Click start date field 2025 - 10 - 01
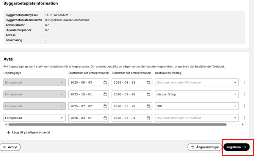 click(88, 94)
